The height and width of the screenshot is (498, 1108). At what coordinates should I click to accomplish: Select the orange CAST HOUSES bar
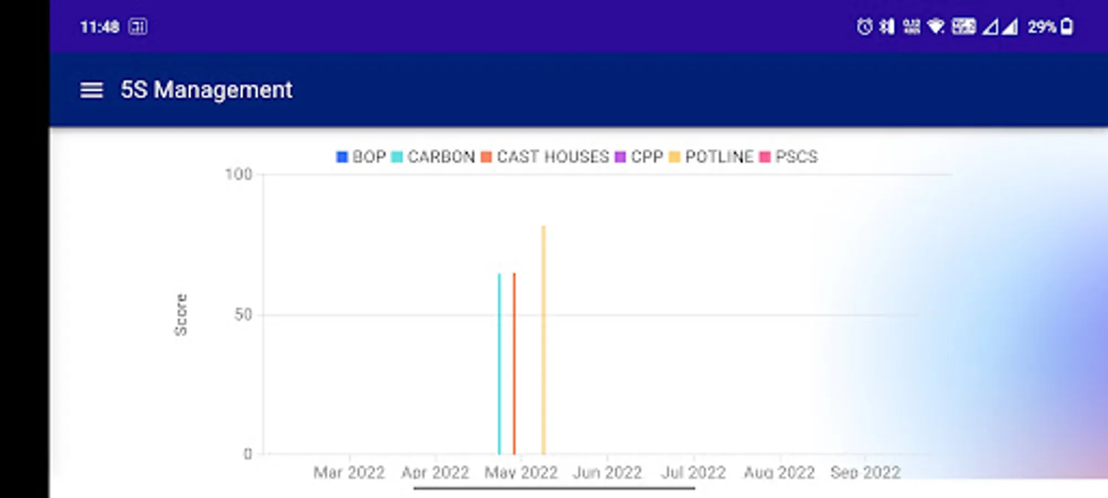coord(514,364)
